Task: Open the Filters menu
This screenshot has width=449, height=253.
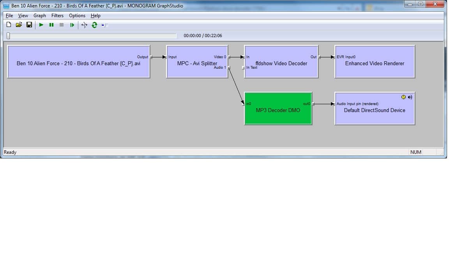Action: pos(57,16)
